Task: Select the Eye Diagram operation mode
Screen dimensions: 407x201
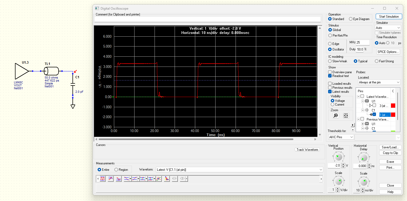Action: 351,19
